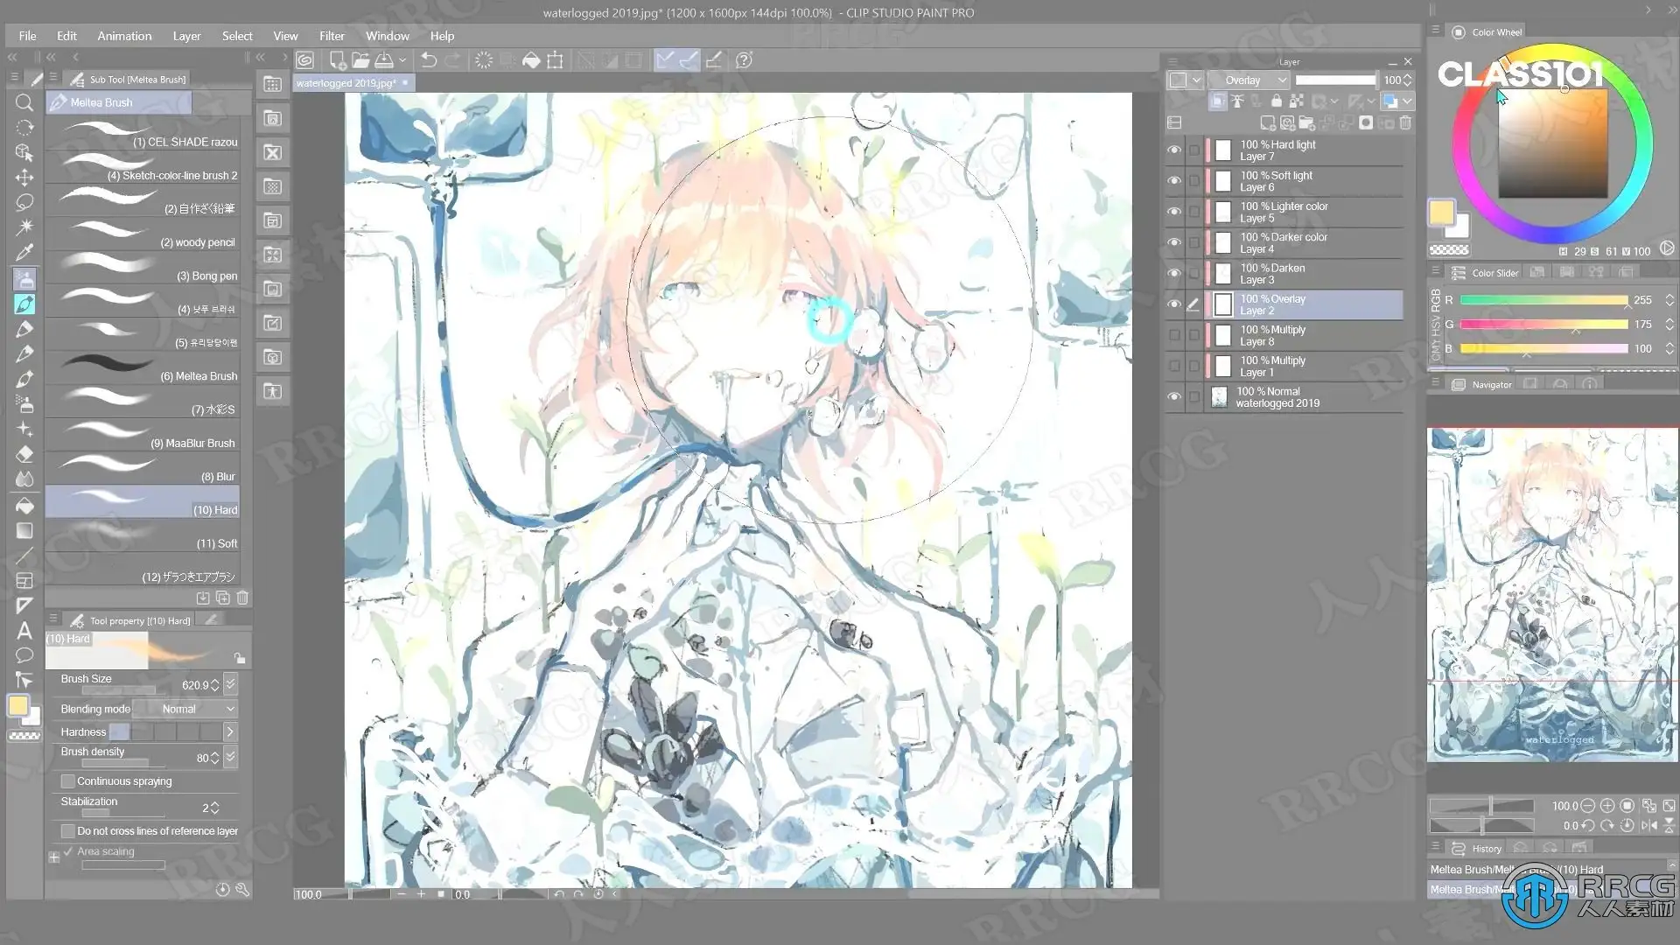The width and height of the screenshot is (1680, 945).
Task: Enable Continuous spraying checkbox
Action: 67,781
